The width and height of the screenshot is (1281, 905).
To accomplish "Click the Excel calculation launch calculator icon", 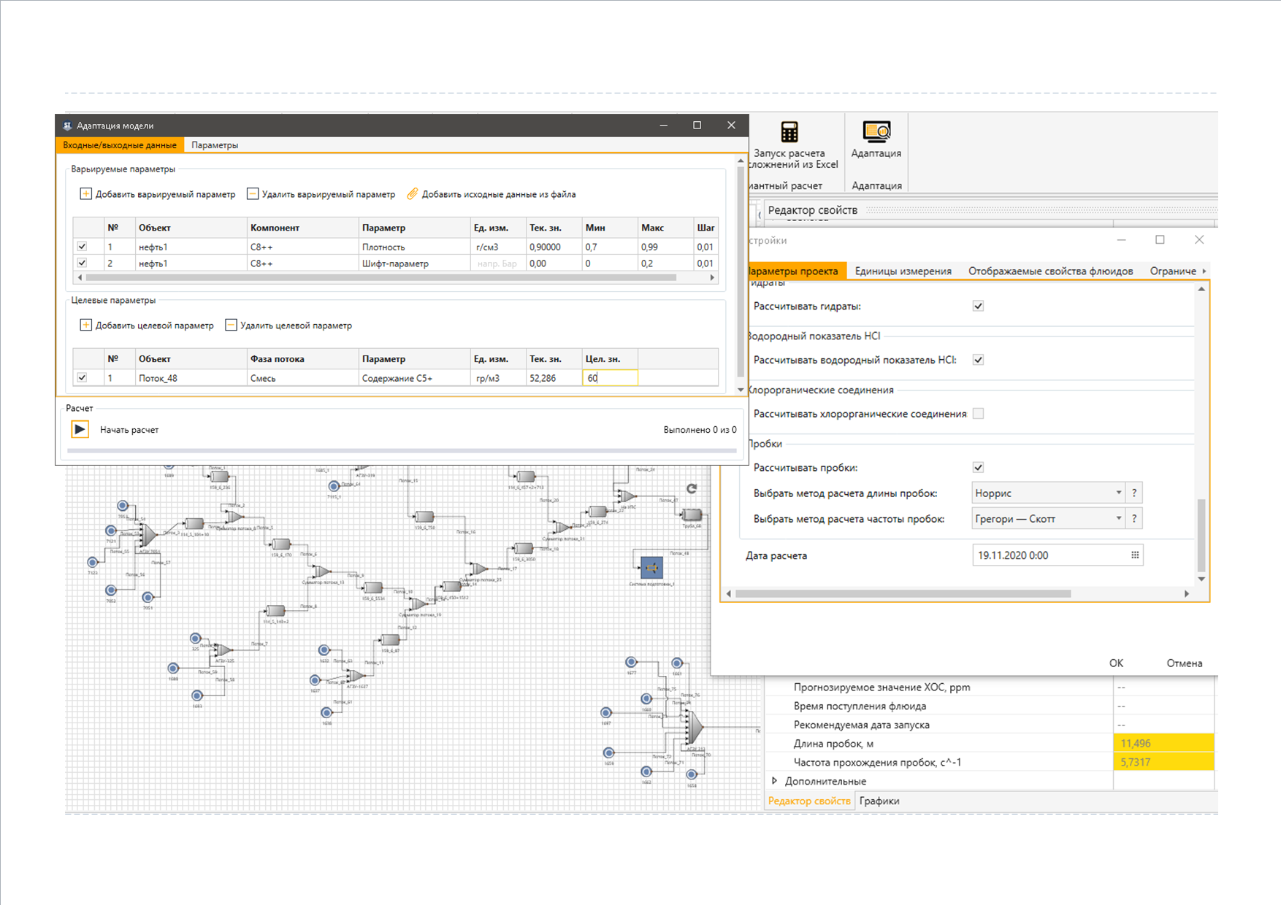I will pos(789,132).
